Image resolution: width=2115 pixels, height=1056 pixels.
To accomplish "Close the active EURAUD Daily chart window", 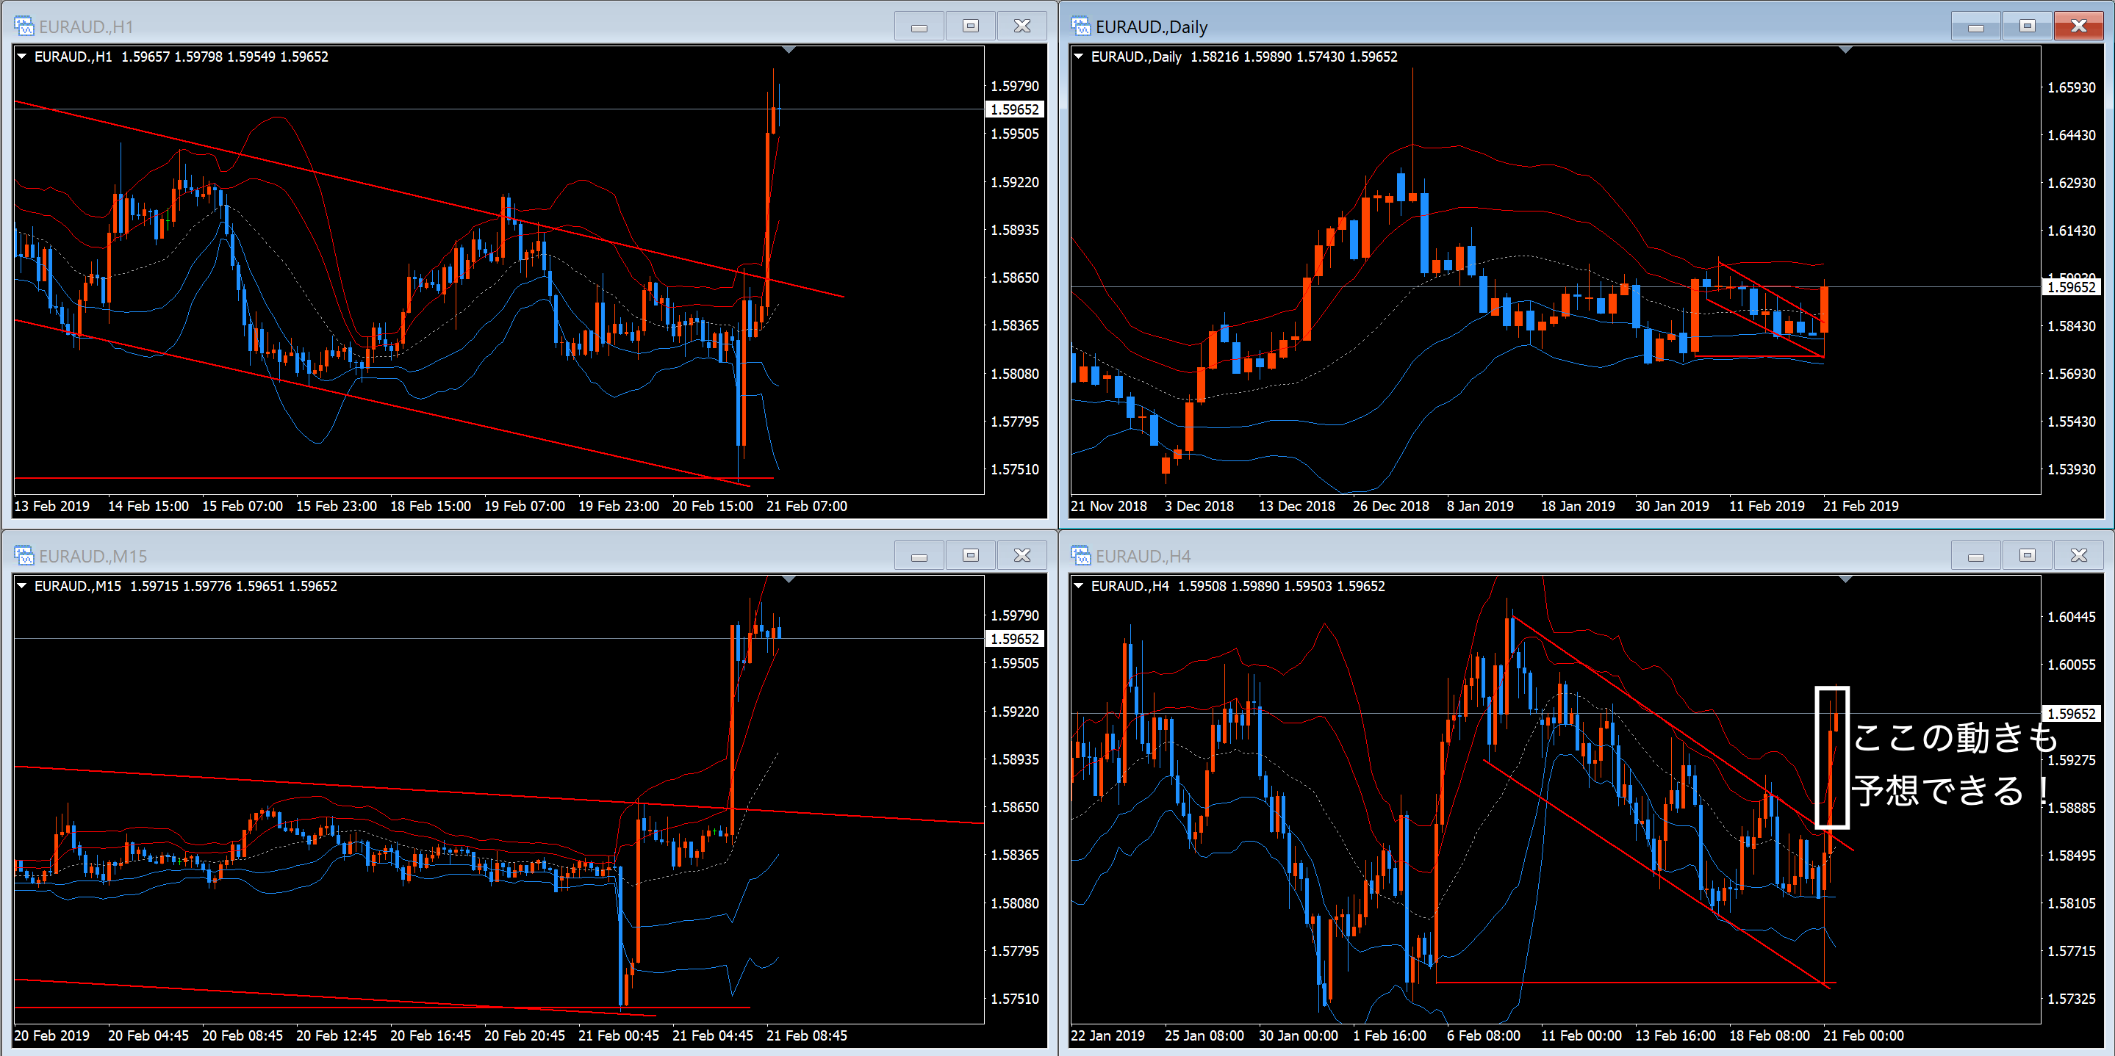I will pyautogui.click(x=2078, y=26).
